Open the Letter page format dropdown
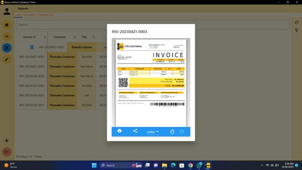Image resolution: width=302 pixels, height=170 pixels. 153,132
